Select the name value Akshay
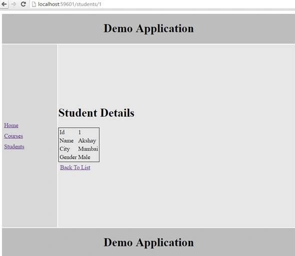 pos(87,141)
